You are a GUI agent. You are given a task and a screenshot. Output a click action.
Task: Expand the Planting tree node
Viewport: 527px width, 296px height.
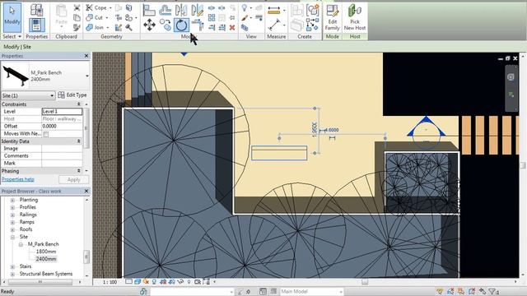click(x=13, y=200)
